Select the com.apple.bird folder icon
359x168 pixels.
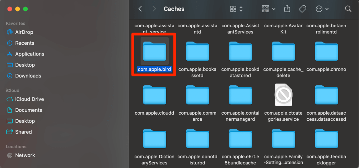pyautogui.click(x=154, y=51)
